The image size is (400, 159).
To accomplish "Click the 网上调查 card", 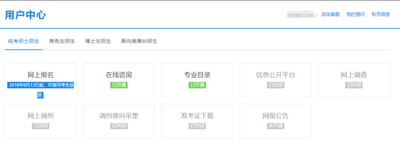I will (x=354, y=75).
